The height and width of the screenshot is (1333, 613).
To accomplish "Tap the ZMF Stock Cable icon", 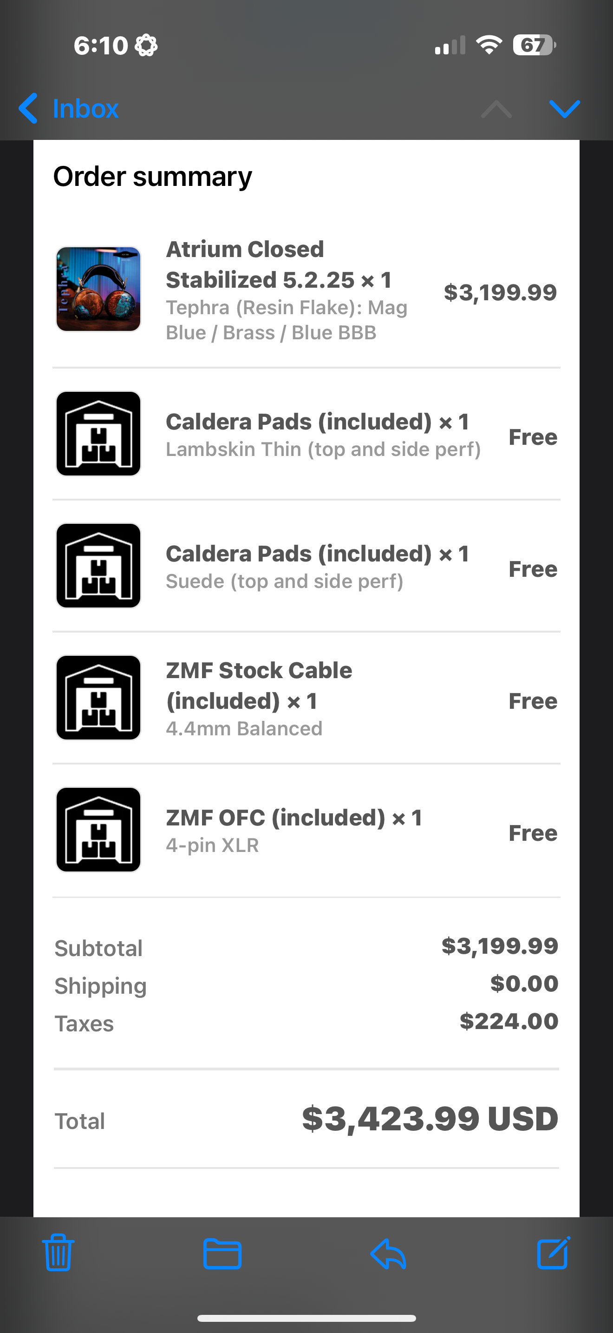I will point(98,698).
